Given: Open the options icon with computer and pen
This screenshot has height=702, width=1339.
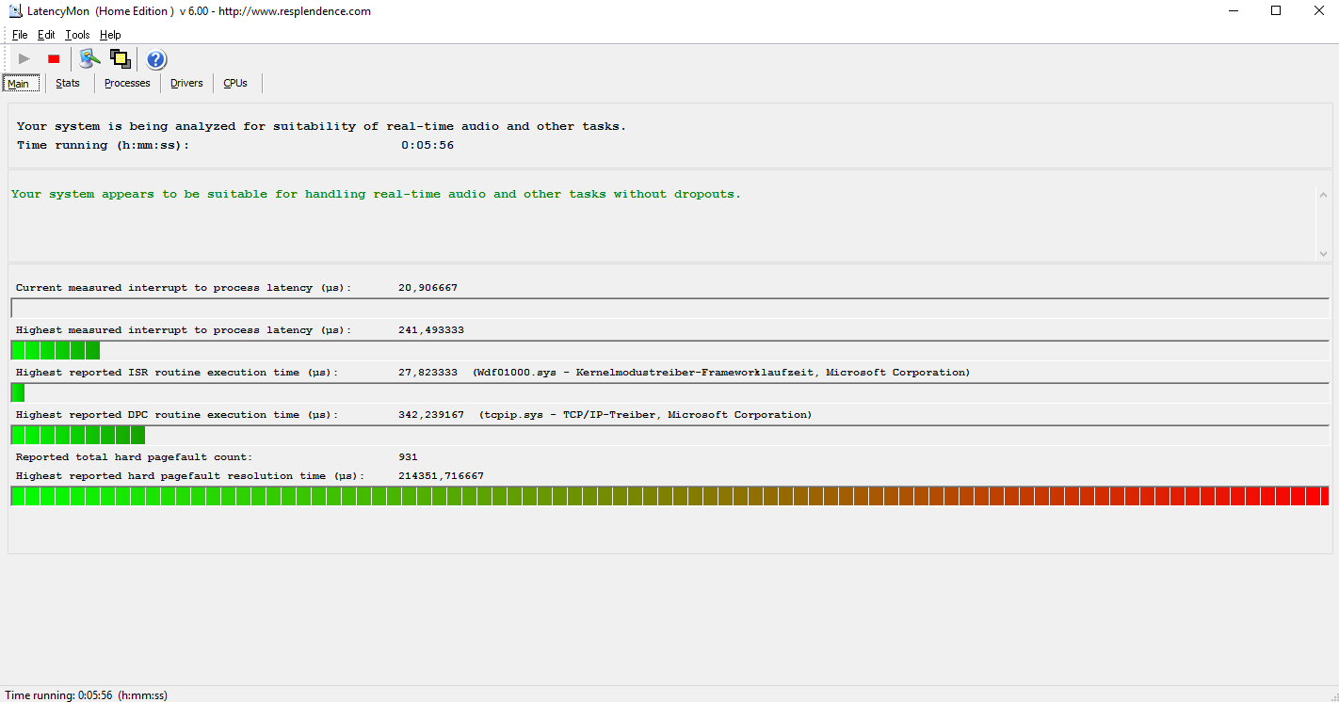Looking at the screenshot, I should pyautogui.click(x=89, y=59).
